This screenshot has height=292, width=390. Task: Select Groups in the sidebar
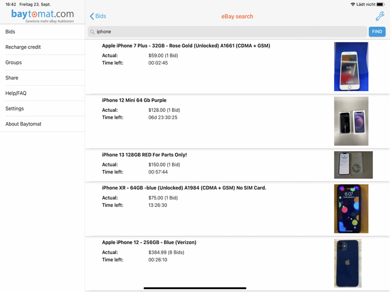(42, 62)
